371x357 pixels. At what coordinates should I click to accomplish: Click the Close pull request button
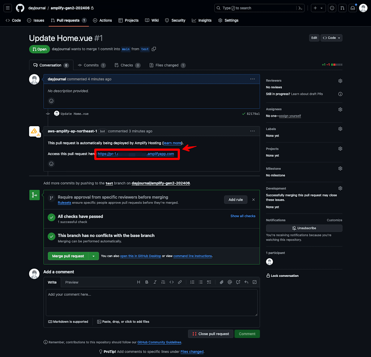(x=211, y=334)
